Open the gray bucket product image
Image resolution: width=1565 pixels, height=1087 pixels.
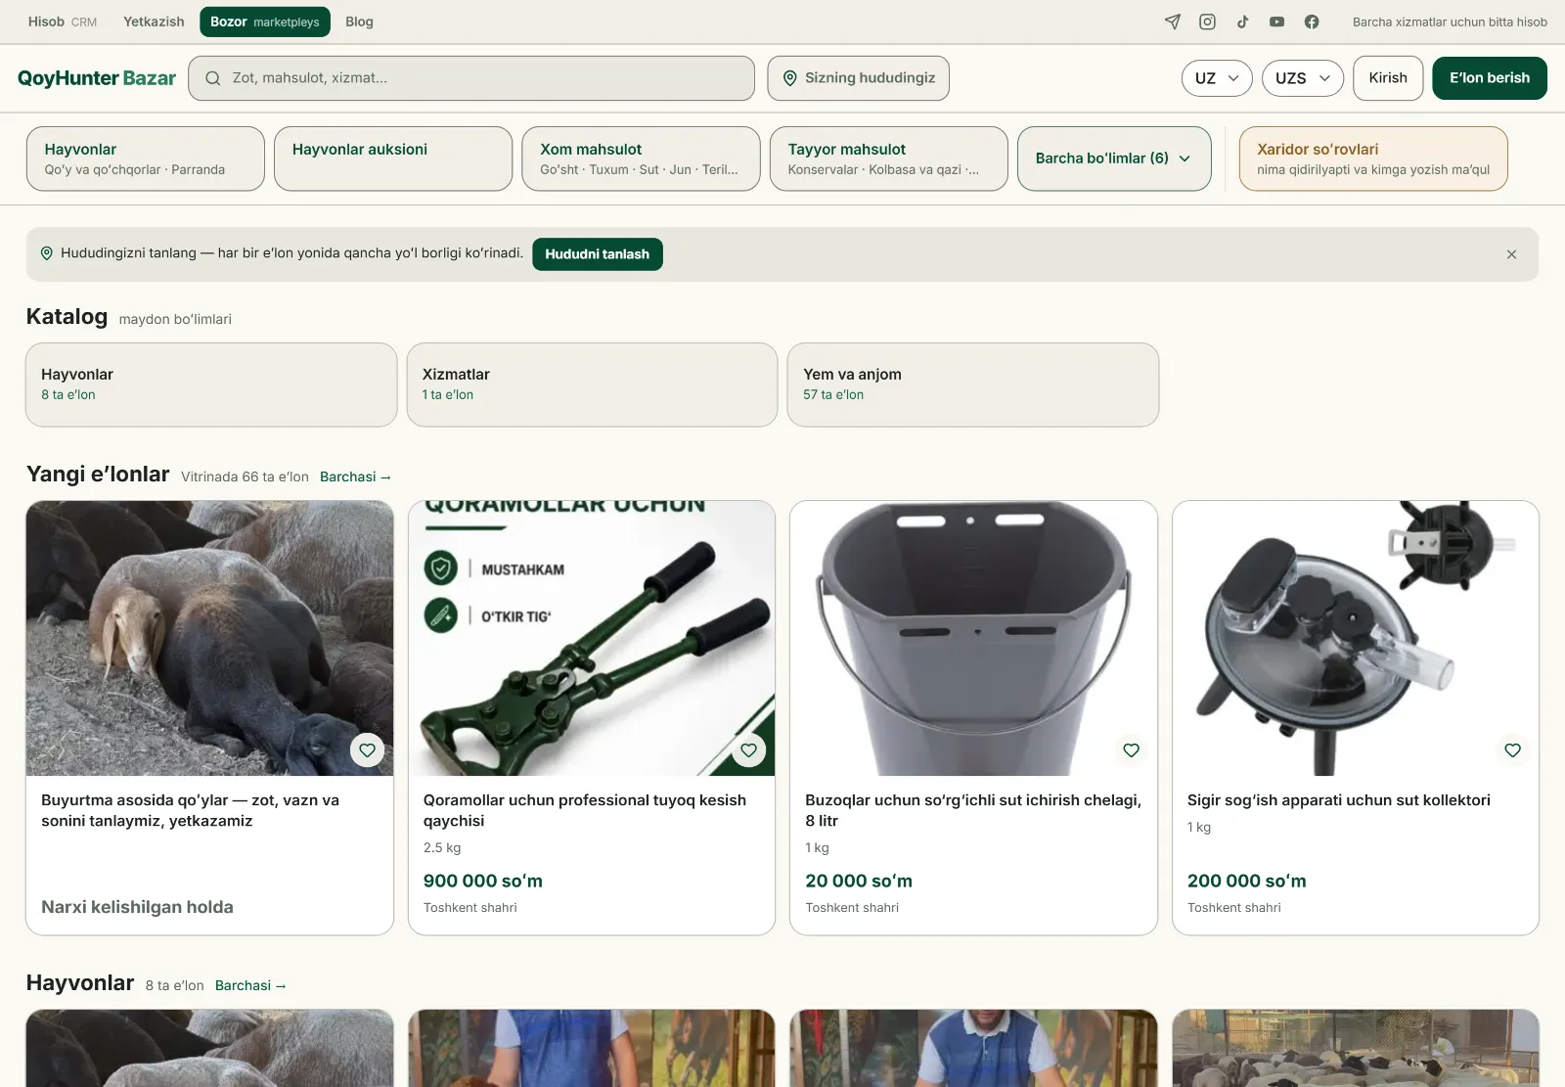pos(973,638)
